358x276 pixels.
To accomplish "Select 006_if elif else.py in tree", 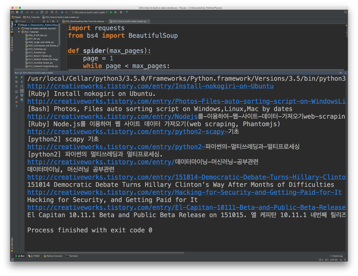I will [36, 35].
